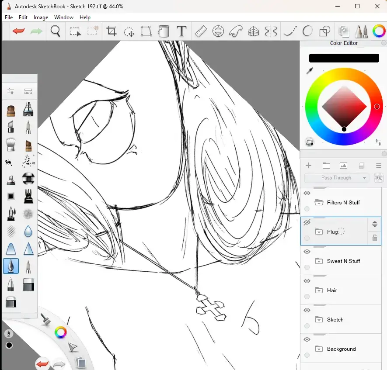Expand the Sketch layer group folder
Viewport: 387px width, 370px height.
pos(319,320)
